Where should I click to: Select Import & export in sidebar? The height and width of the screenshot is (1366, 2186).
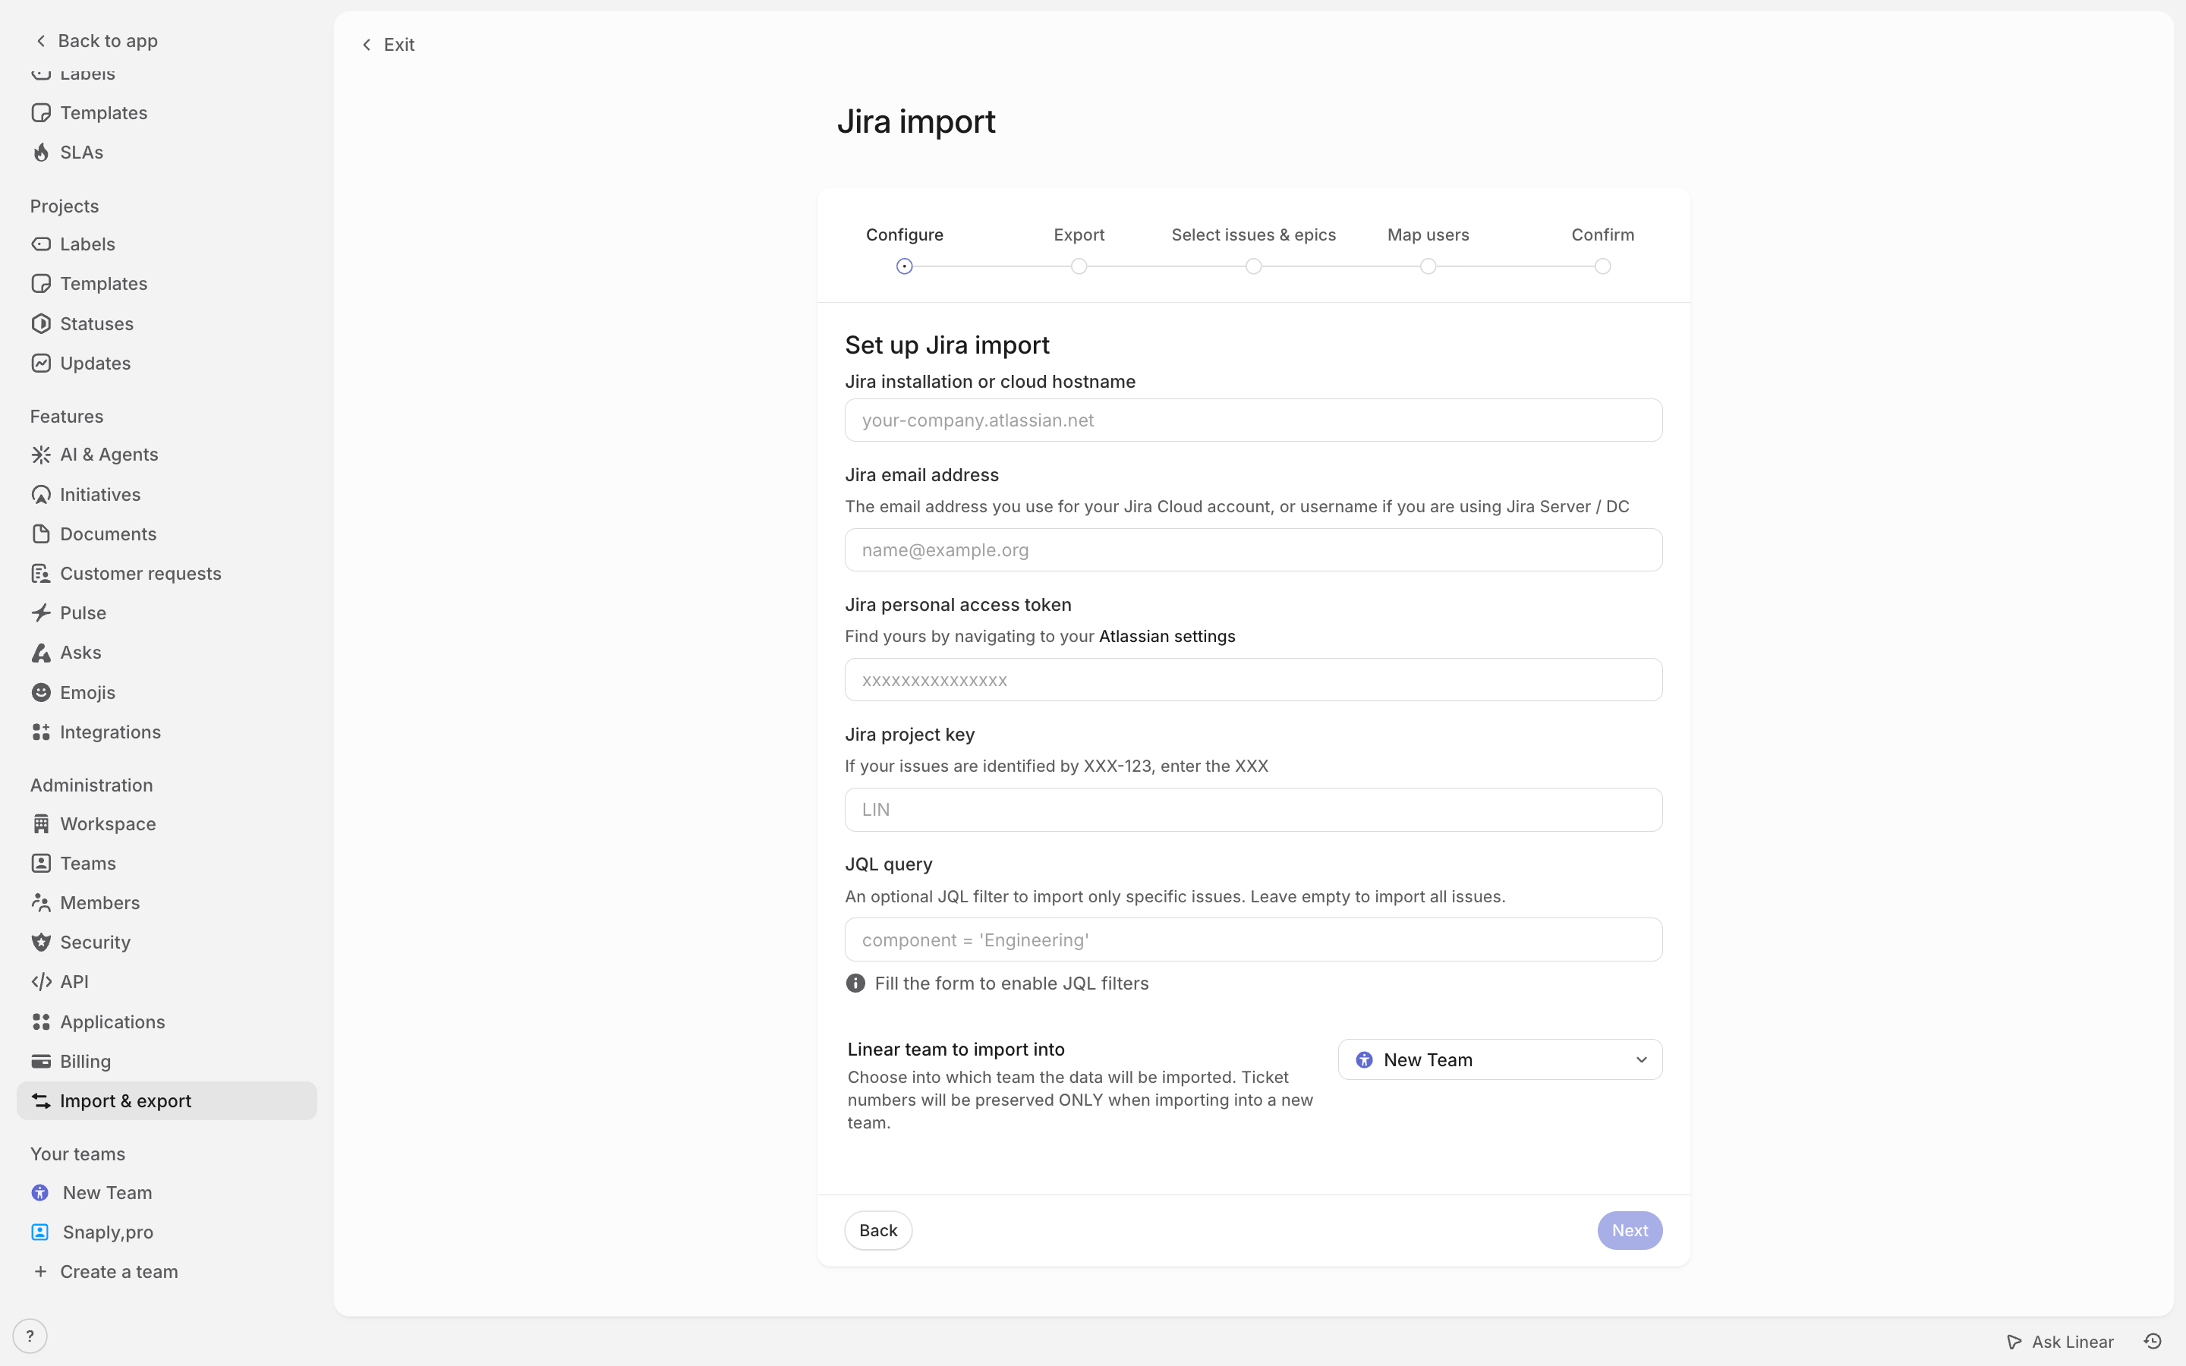(x=167, y=1100)
